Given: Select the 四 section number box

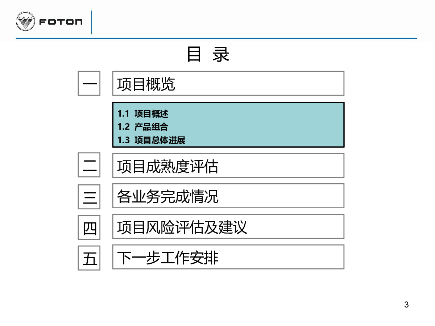Looking at the screenshot, I should pyautogui.click(x=89, y=227).
